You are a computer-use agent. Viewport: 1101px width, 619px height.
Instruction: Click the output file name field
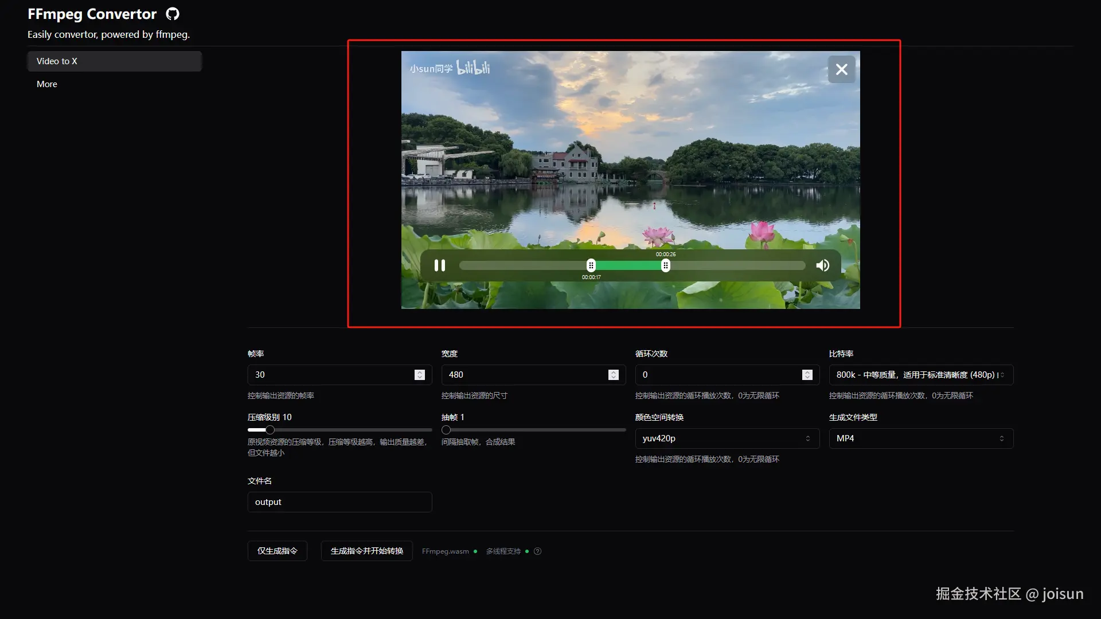[x=339, y=502]
